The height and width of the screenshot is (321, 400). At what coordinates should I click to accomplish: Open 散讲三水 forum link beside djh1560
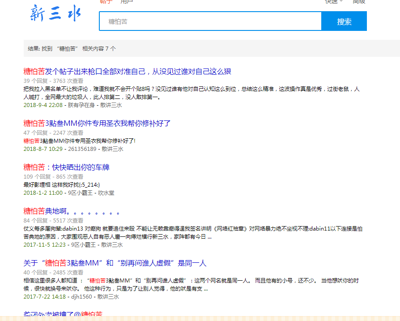[x=108, y=297]
